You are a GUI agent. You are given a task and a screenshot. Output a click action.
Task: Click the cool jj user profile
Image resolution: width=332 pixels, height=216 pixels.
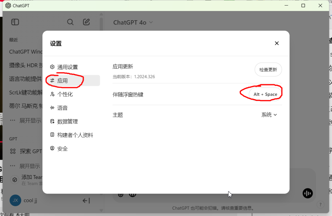pos(30,201)
